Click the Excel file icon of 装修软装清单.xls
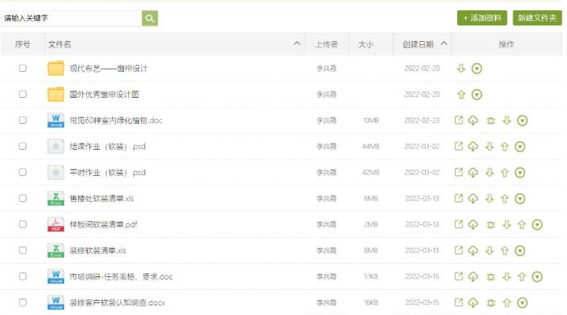 pos(56,250)
